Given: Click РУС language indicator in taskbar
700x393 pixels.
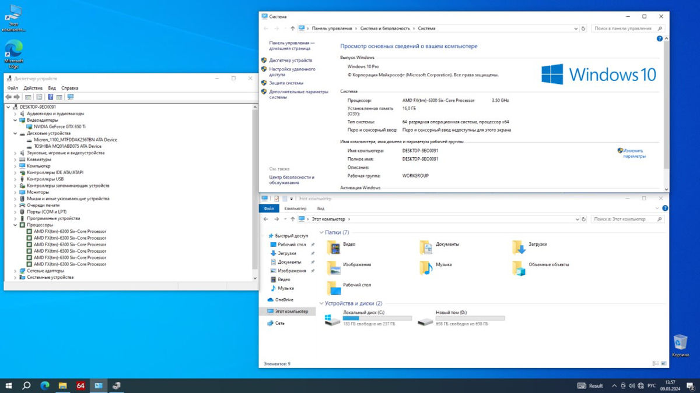Looking at the screenshot, I should [x=652, y=385].
